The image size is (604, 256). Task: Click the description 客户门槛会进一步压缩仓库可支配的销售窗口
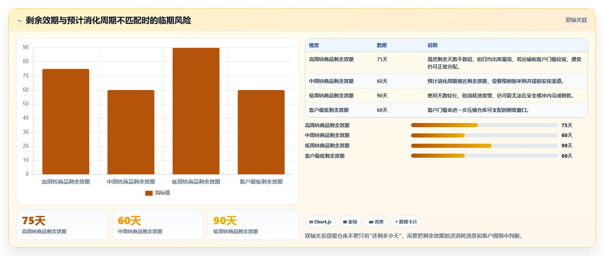tap(478, 110)
